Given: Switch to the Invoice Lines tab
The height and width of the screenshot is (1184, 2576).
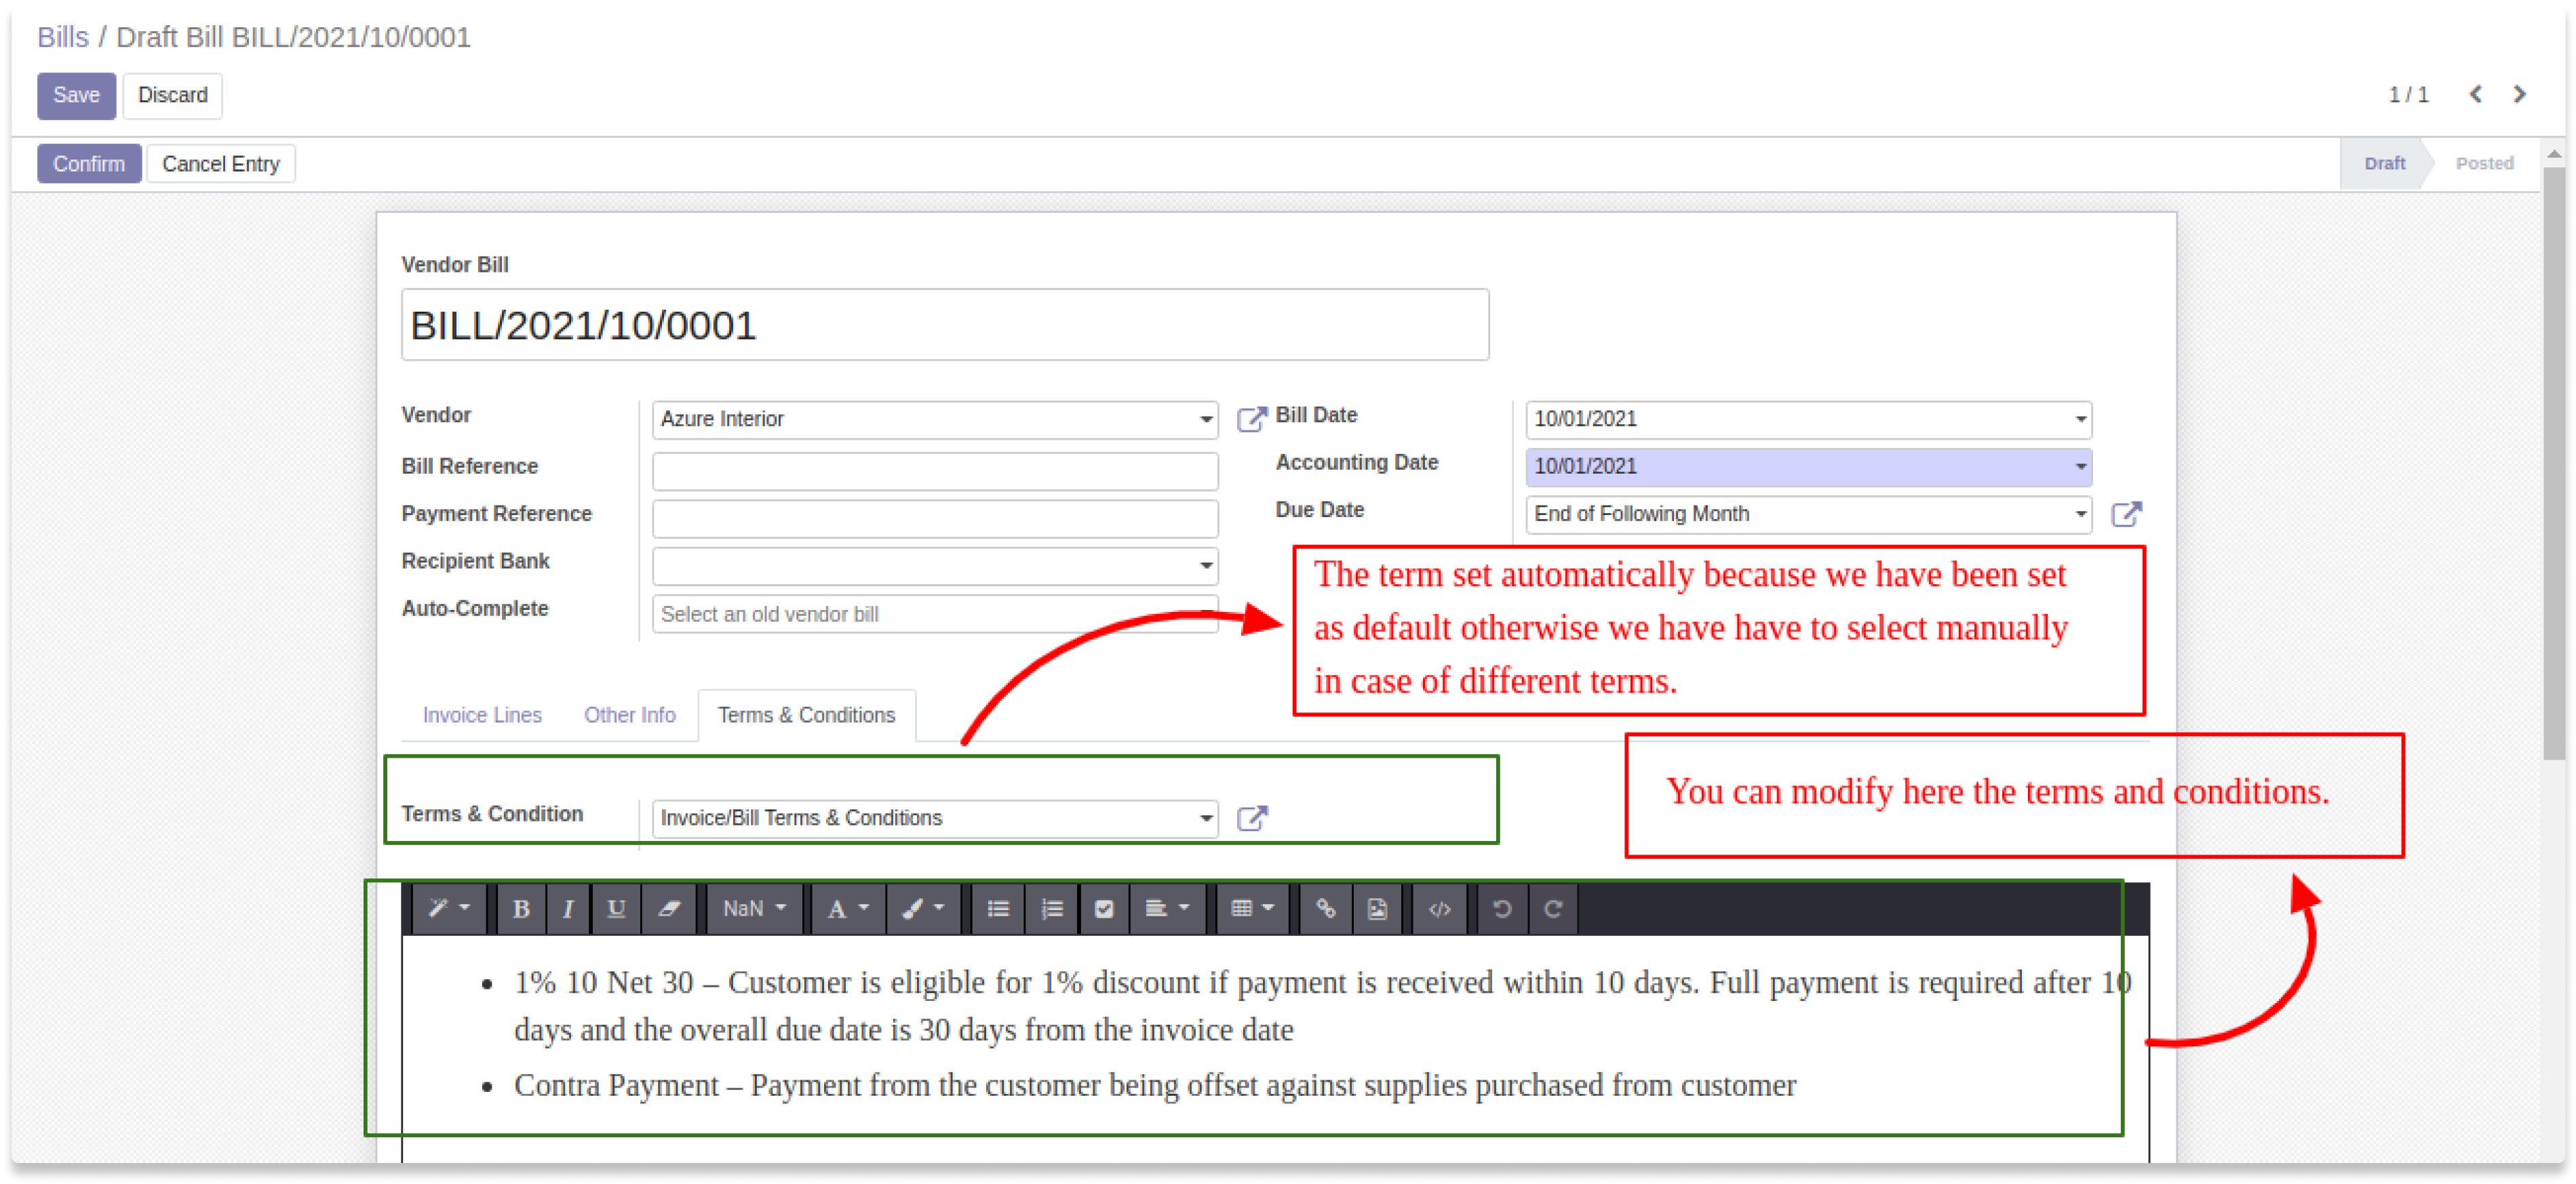Looking at the screenshot, I should [481, 714].
